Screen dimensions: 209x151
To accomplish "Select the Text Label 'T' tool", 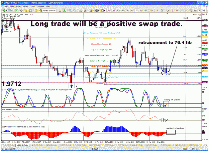I will (162, 11).
